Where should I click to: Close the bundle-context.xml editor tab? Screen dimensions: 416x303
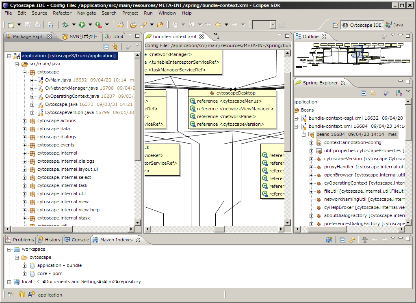pyautogui.click(x=201, y=37)
